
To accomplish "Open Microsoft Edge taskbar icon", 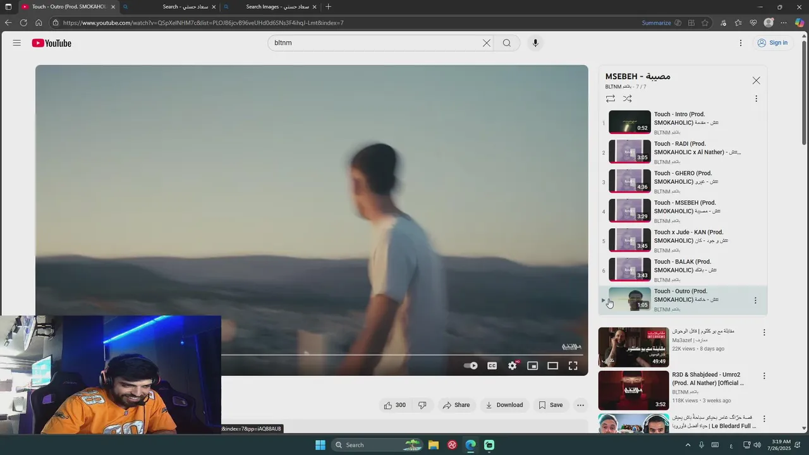I will (471, 445).
